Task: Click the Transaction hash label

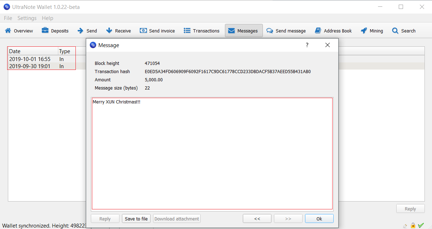Action: pyautogui.click(x=112, y=71)
